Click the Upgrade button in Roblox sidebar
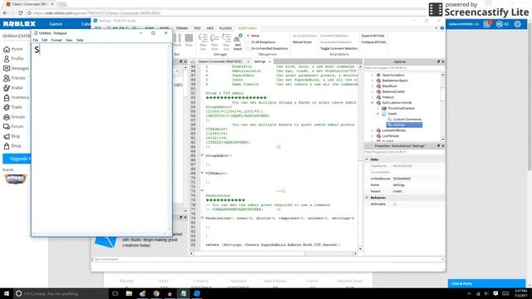 tap(17, 159)
